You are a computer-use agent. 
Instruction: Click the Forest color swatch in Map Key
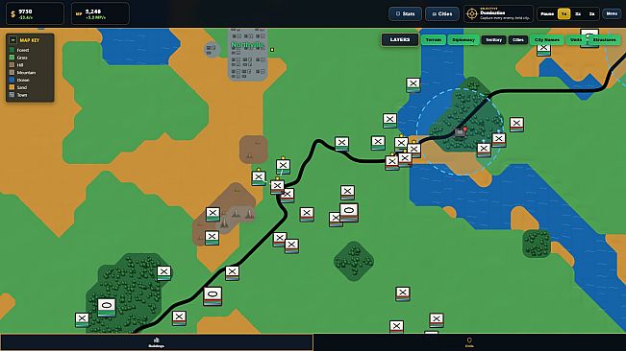tap(12, 50)
